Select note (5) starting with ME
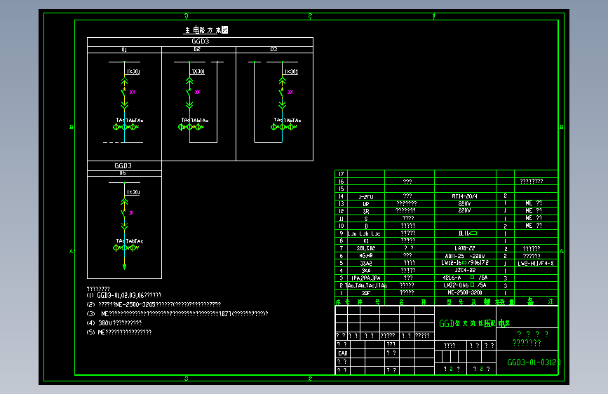The height and width of the screenshot is (394, 608). tap(119, 332)
